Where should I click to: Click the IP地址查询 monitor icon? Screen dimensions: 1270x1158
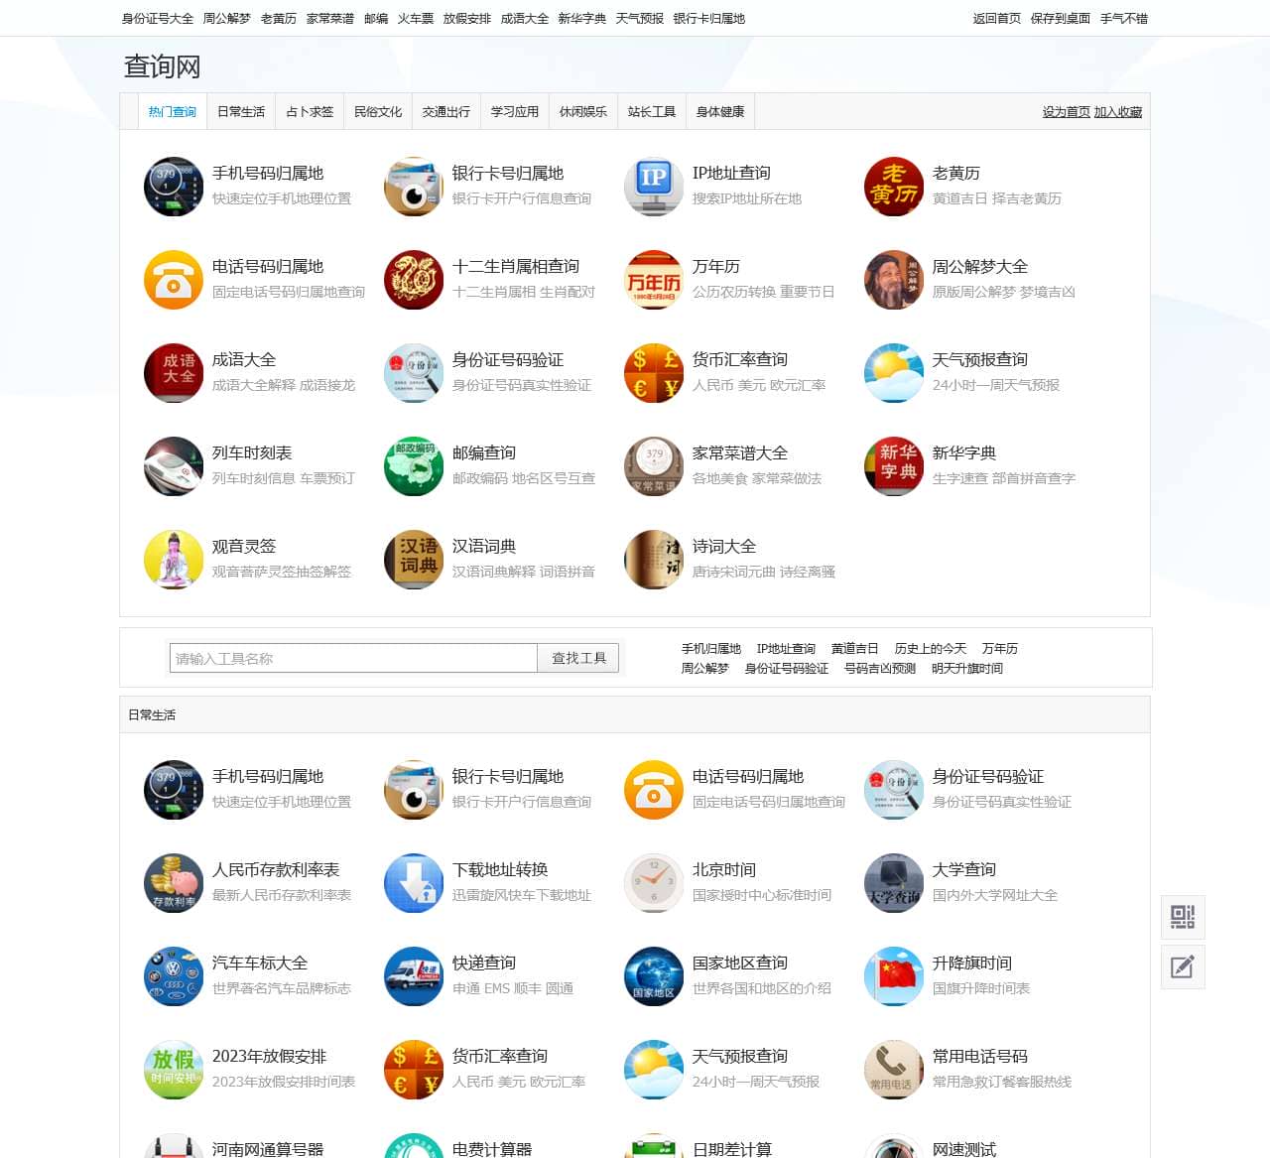pyautogui.click(x=654, y=187)
